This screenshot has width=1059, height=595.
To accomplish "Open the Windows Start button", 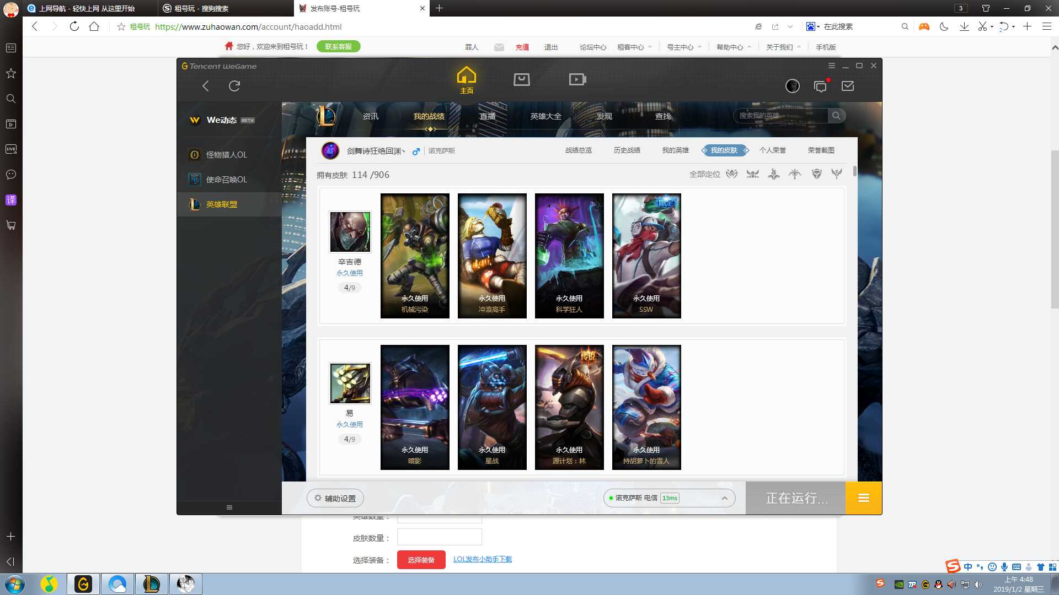I will 14,584.
